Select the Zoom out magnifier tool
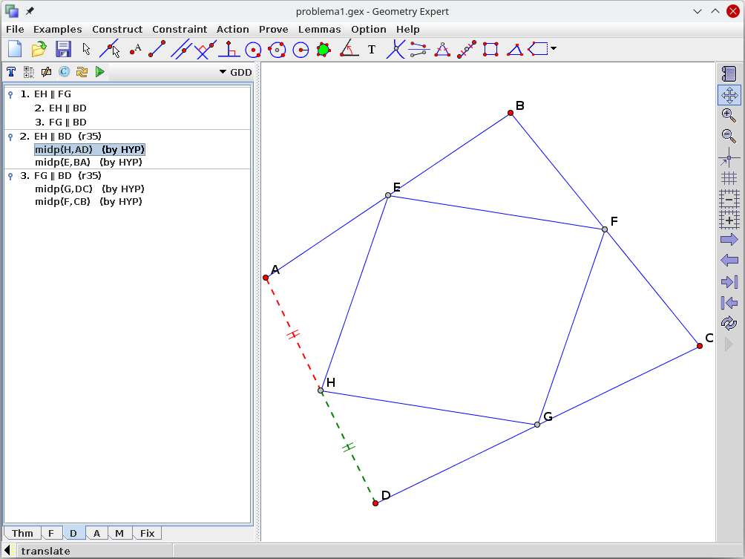Image resolution: width=745 pixels, height=559 pixels. click(729, 136)
